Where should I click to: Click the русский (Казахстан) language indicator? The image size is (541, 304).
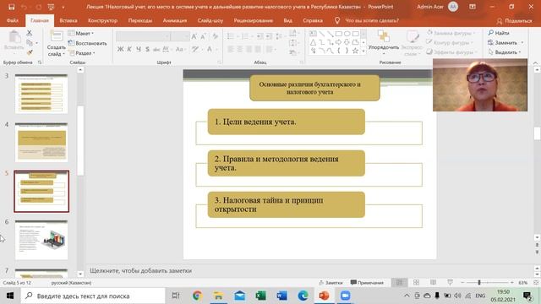coord(71,283)
